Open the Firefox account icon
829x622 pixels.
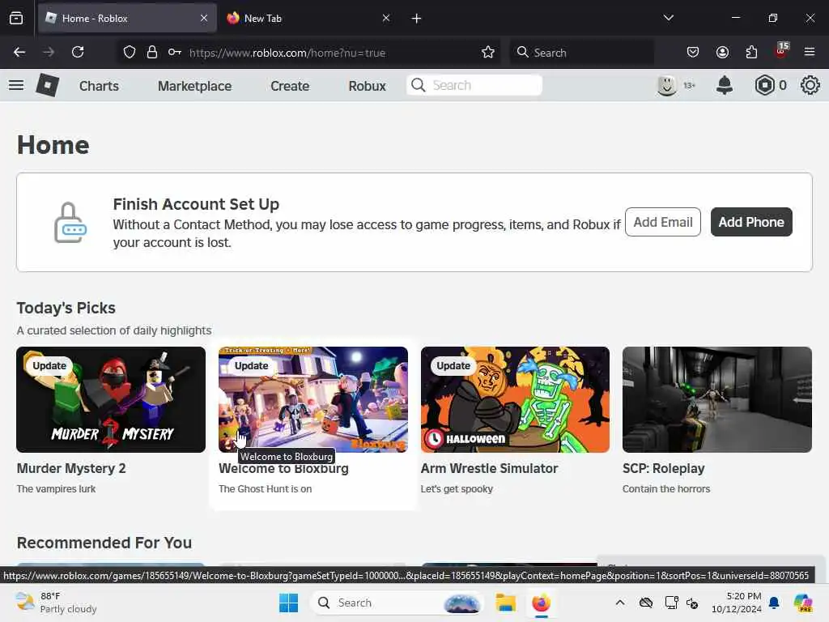click(722, 52)
